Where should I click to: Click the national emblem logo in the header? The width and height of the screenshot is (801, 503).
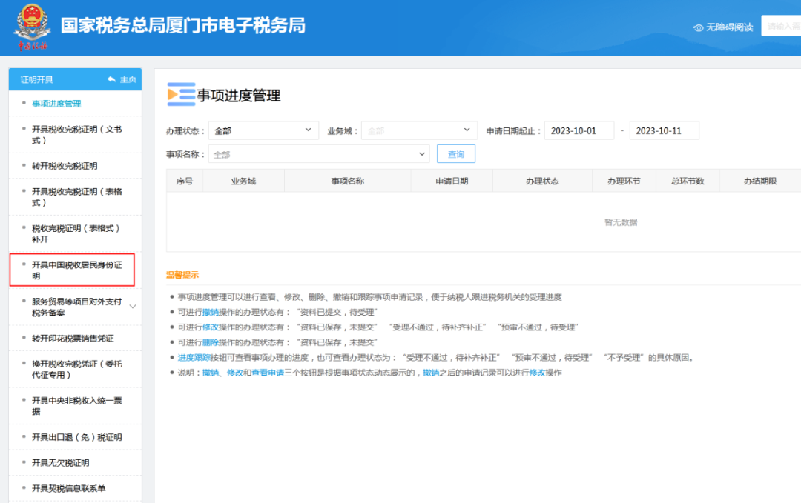coord(33,24)
